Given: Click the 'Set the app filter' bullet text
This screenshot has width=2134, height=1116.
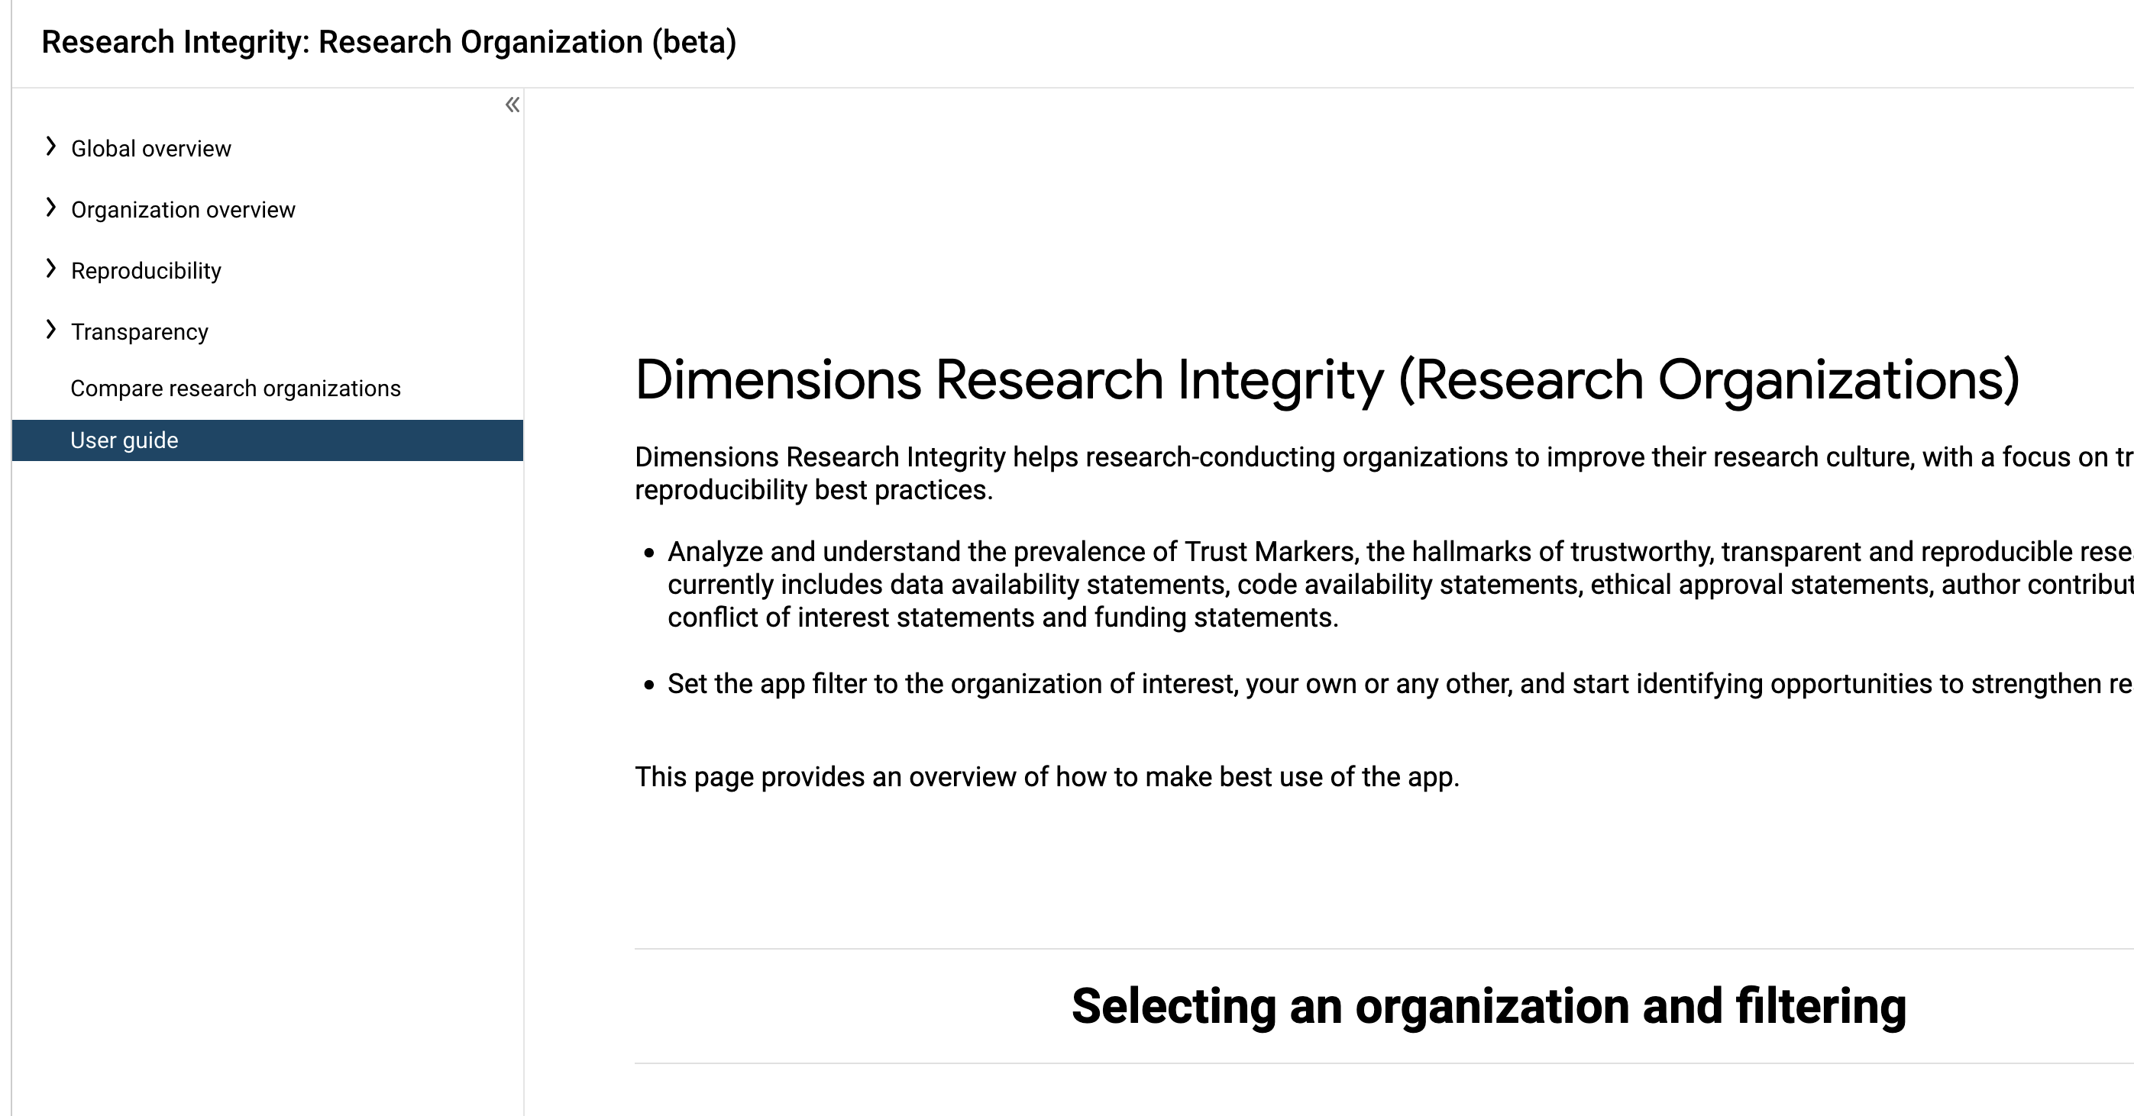Looking at the screenshot, I should click(x=1400, y=684).
